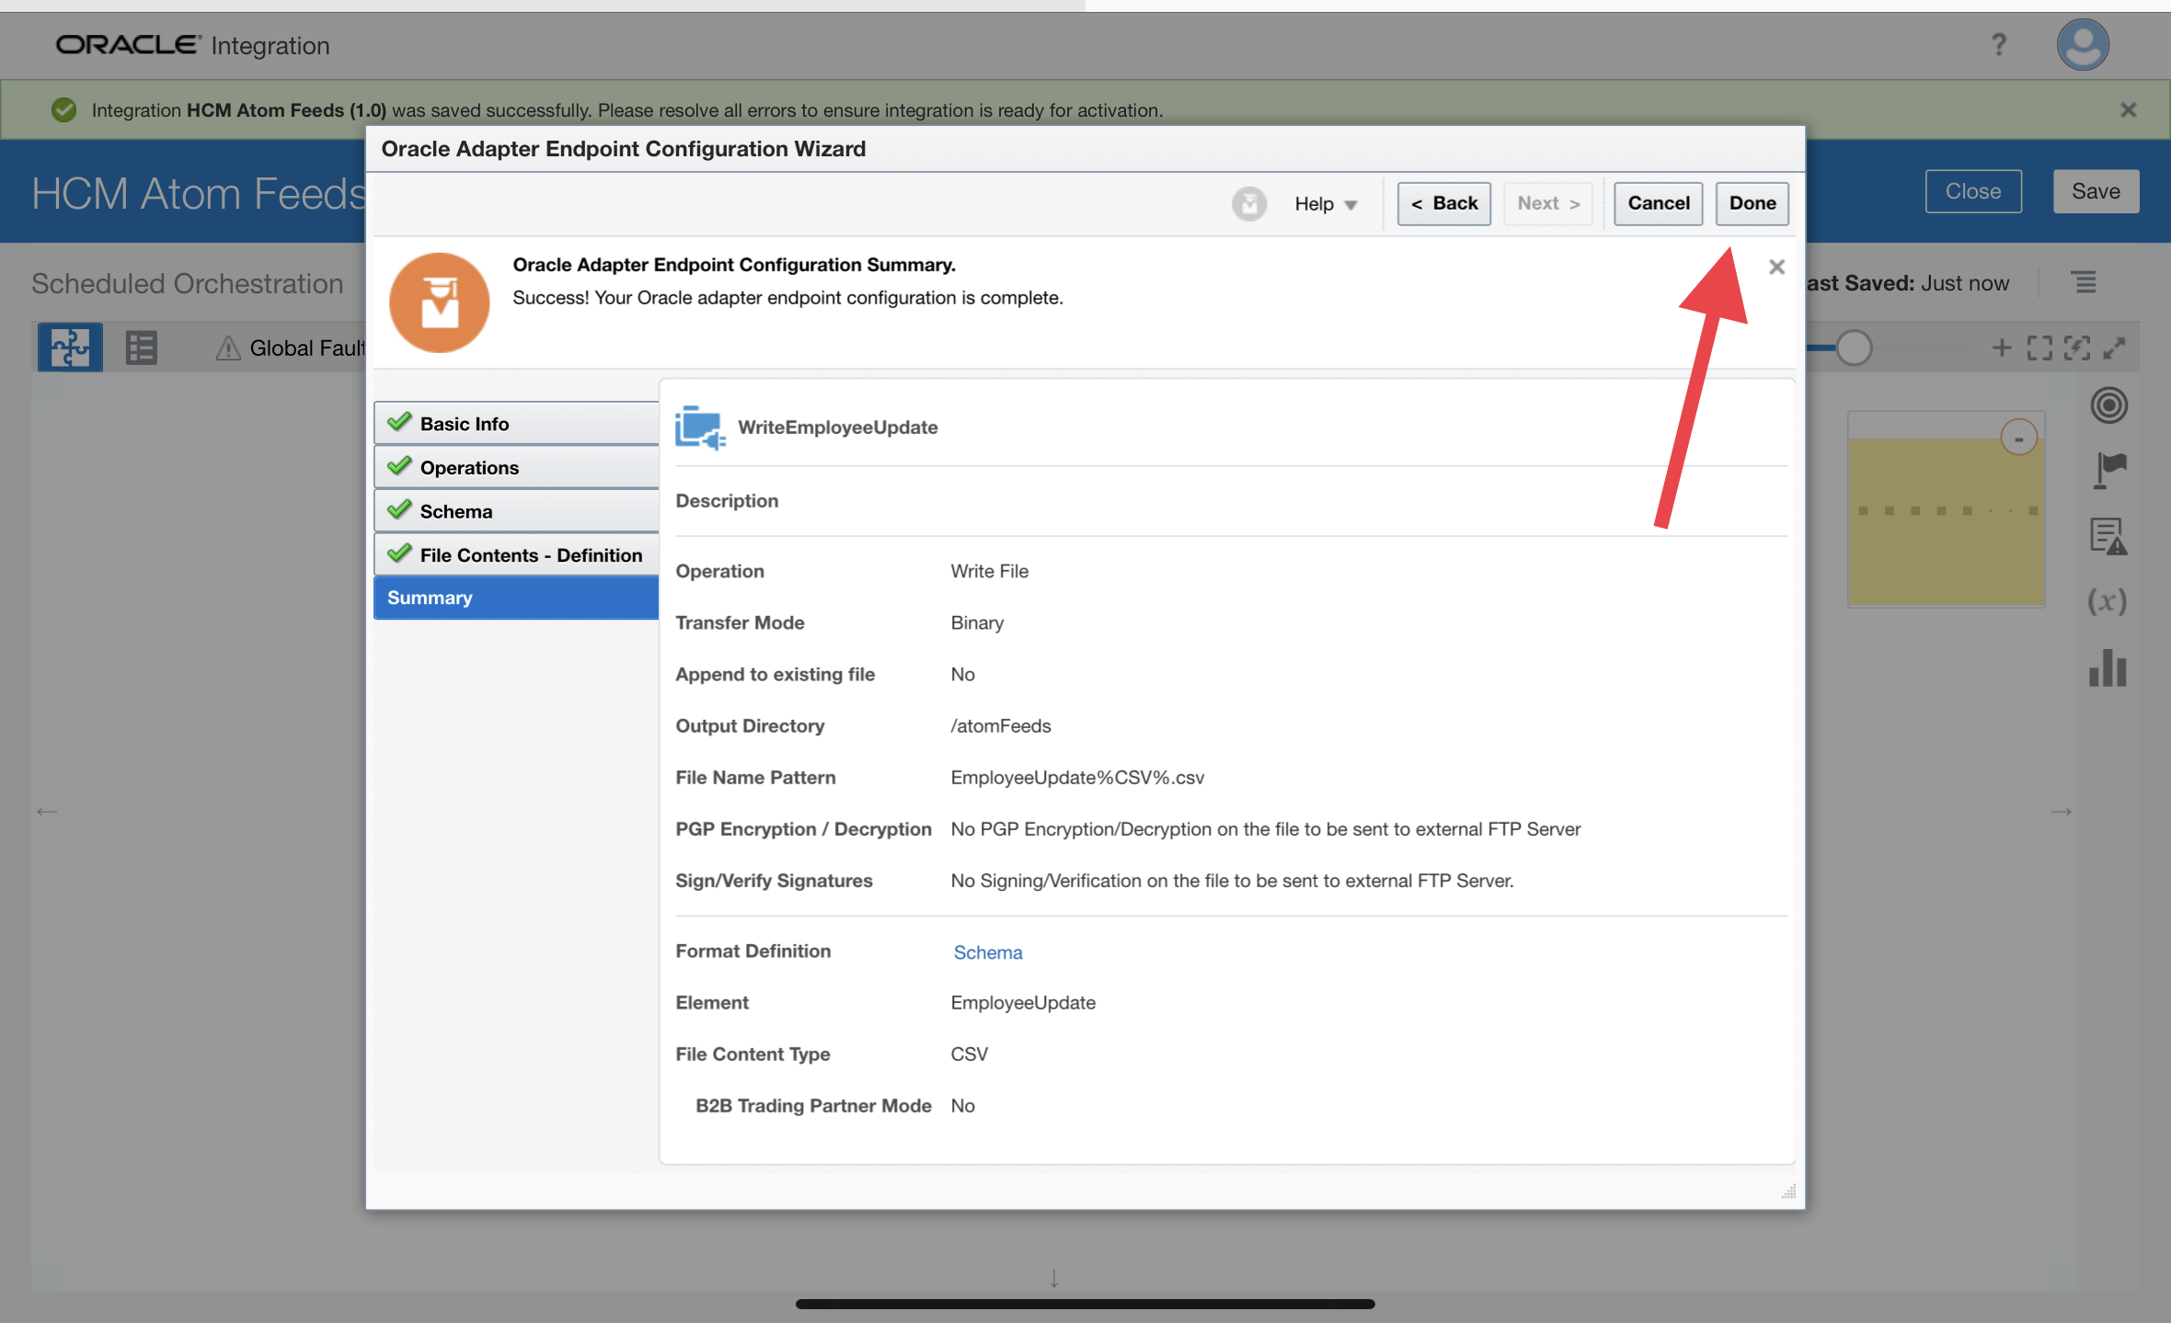Open the tracking flag icon in sidebar
This screenshot has height=1323, width=2171.
2108,470
